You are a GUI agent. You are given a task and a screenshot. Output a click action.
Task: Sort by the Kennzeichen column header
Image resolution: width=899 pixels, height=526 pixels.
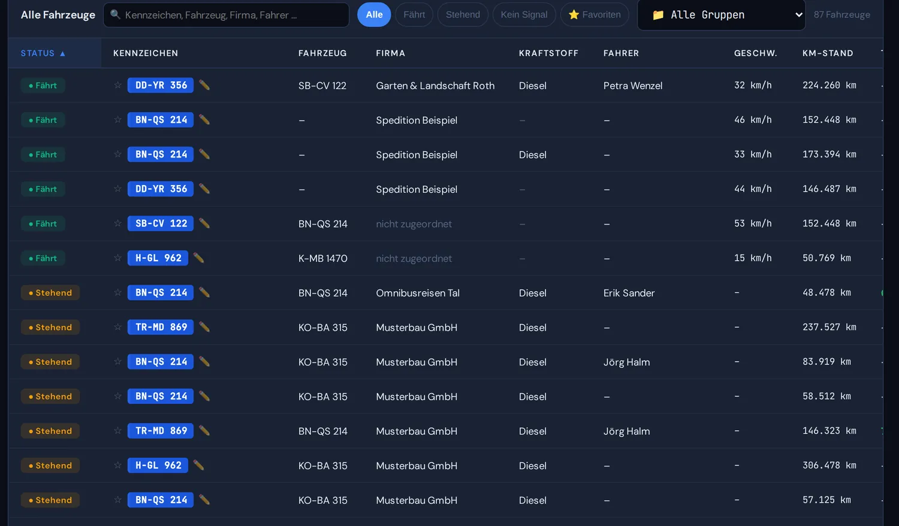pyautogui.click(x=146, y=53)
